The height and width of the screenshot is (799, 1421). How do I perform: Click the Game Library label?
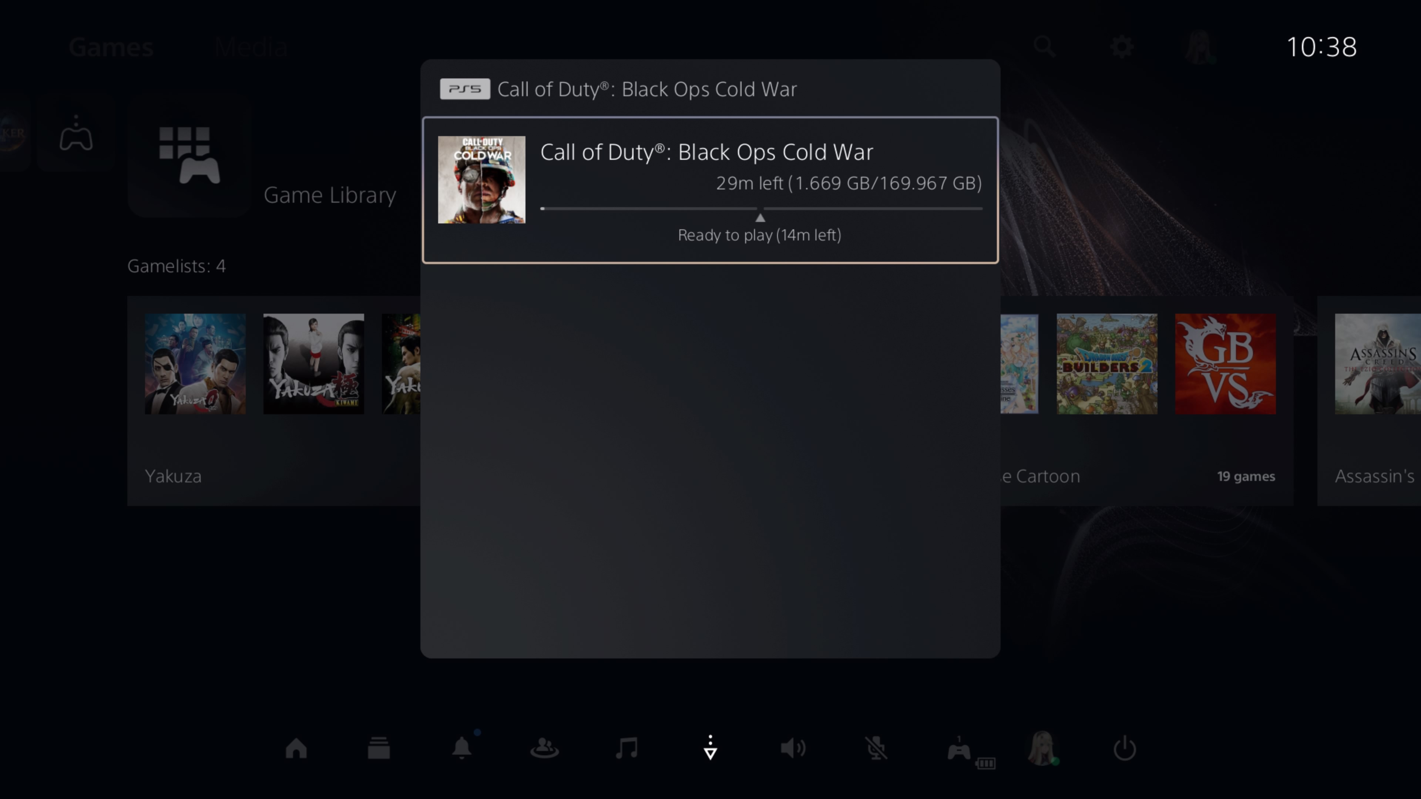(x=330, y=195)
